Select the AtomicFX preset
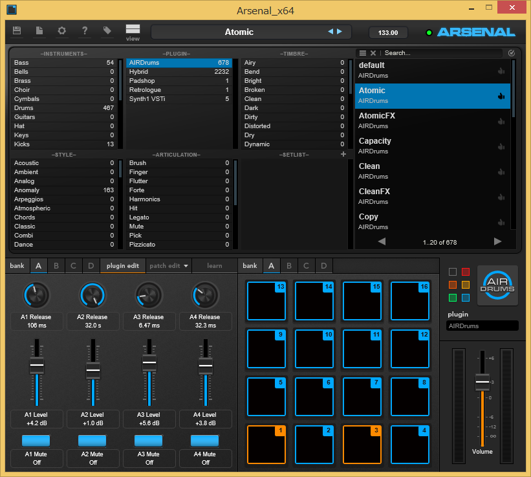This screenshot has width=531, height=477. coord(433,120)
